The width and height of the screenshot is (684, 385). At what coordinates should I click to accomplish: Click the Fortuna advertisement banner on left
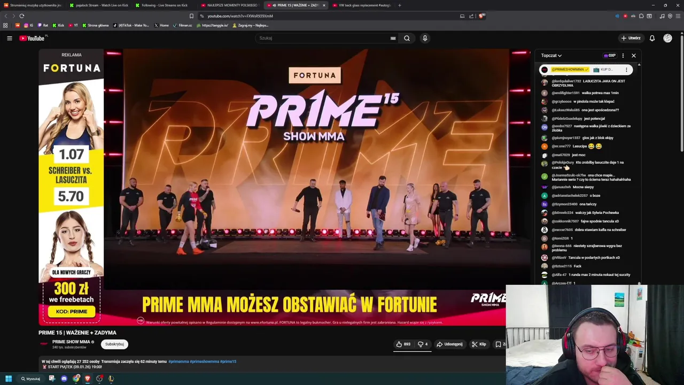coord(71,187)
